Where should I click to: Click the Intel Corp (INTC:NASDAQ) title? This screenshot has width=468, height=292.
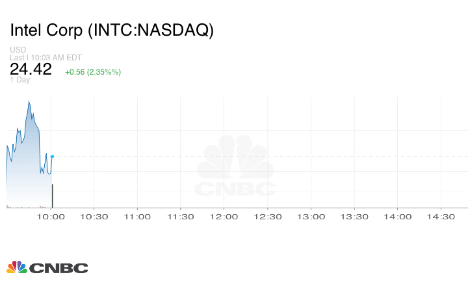(x=111, y=30)
